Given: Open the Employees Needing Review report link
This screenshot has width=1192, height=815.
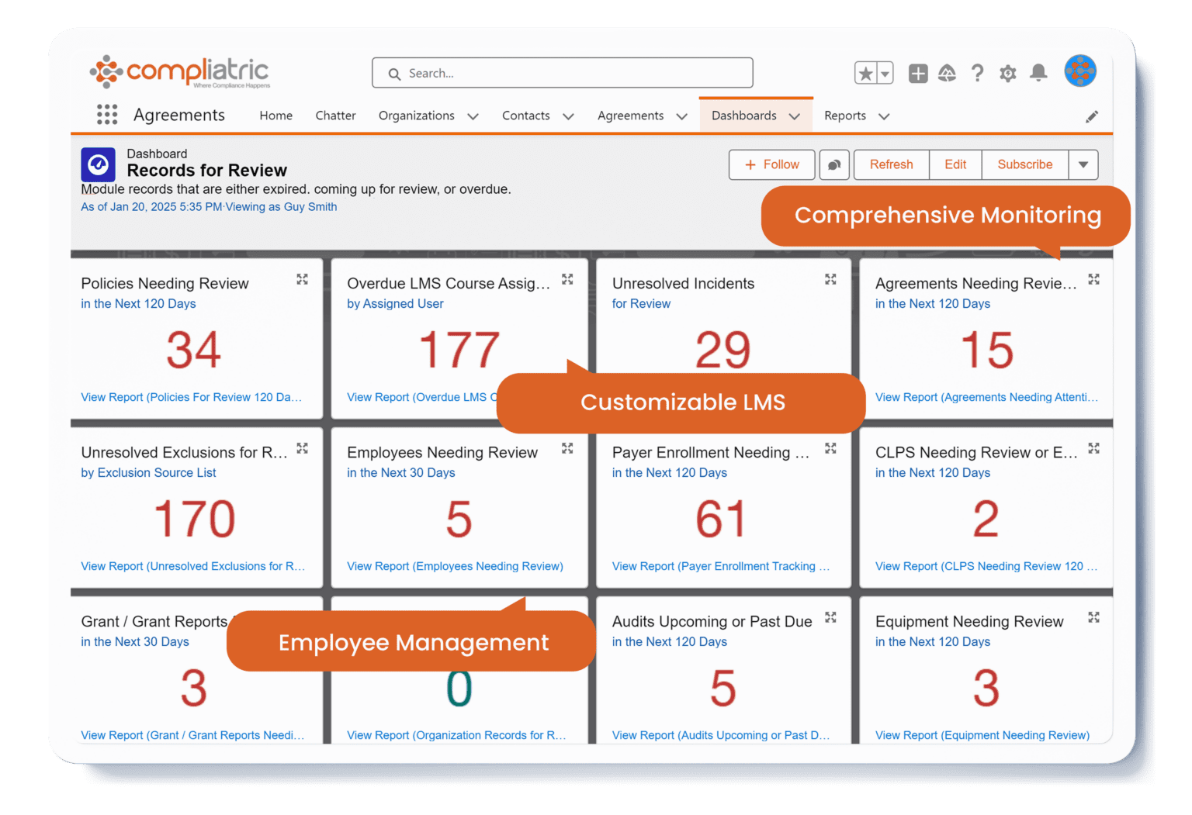Looking at the screenshot, I should (x=455, y=566).
